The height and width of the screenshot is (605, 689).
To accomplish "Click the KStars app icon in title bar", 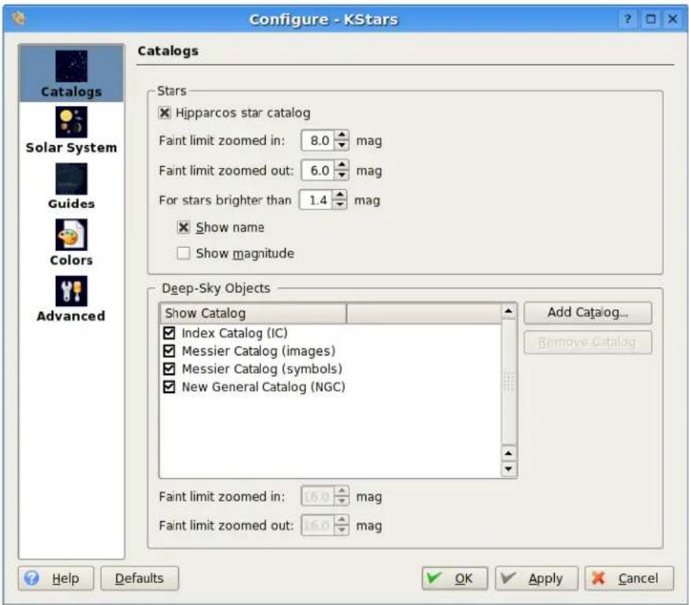I will tap(19, 19).
